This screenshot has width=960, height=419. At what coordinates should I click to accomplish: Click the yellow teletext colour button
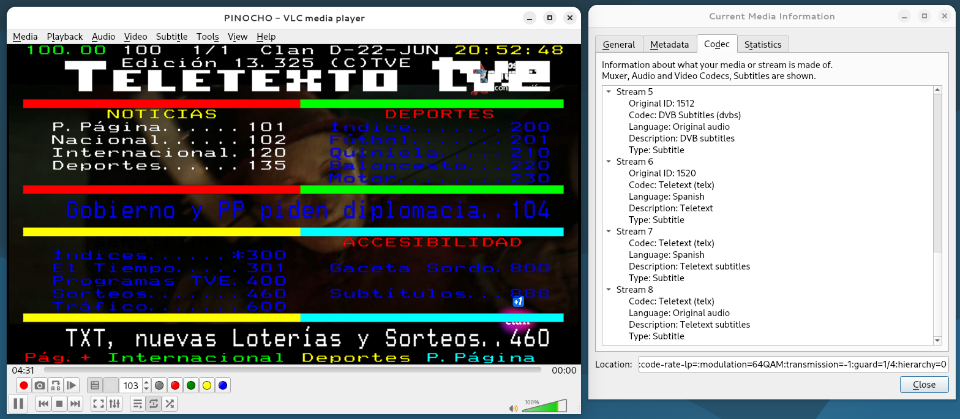pyautogui.click(x=207, y=385)
